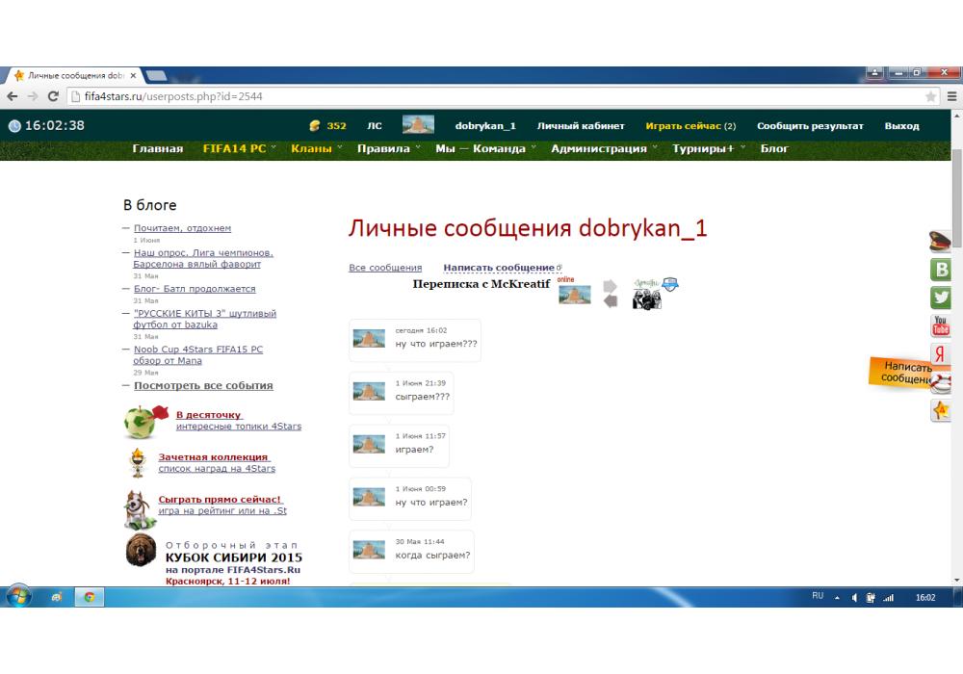Screen dimensions: 963x674
Task: Expand the Администрация dropdown menu
Action: [x=599, y=148]
